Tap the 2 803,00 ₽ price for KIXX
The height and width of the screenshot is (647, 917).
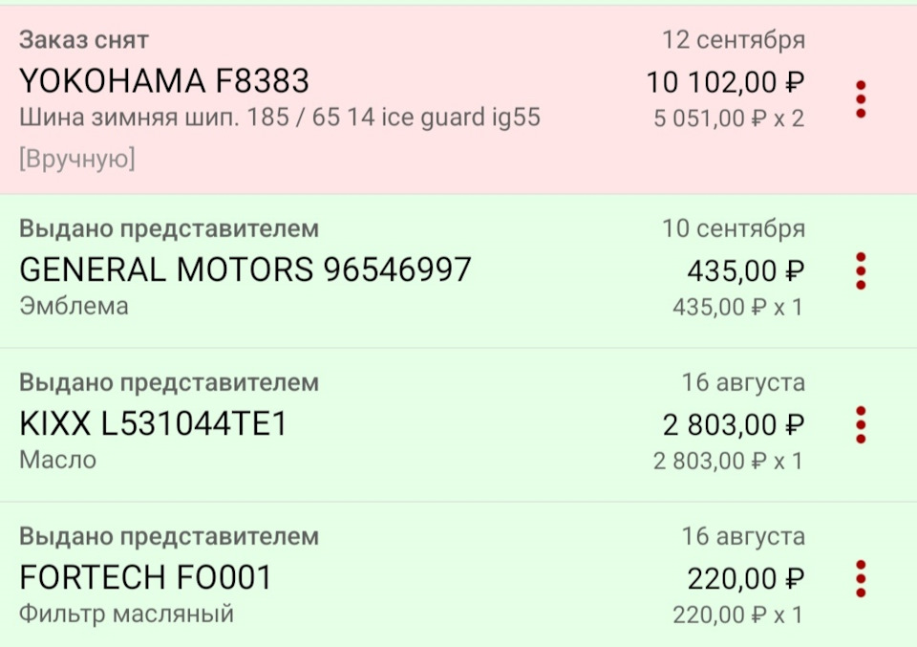pyautogui.click(x=734, y=424)
